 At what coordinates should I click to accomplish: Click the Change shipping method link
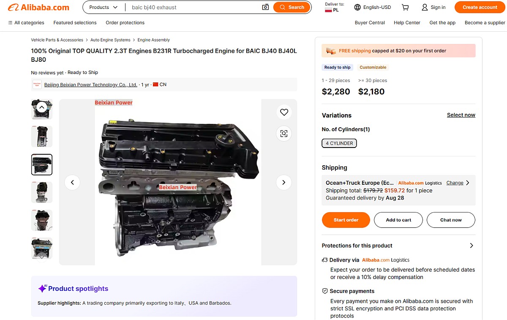point(455,183)
